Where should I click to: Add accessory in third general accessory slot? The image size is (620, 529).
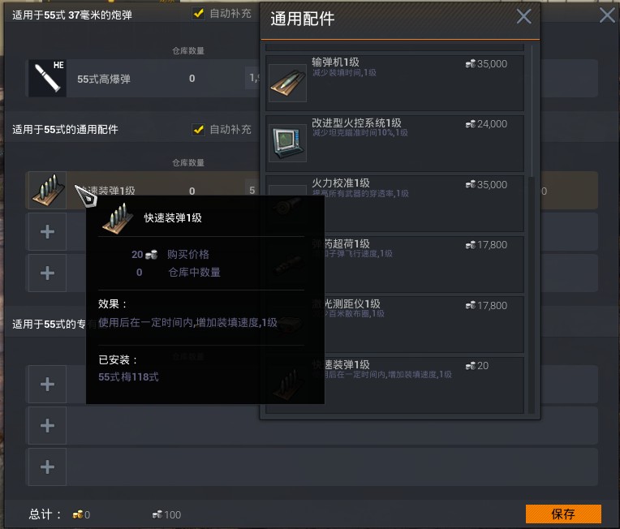click(47, 273)
